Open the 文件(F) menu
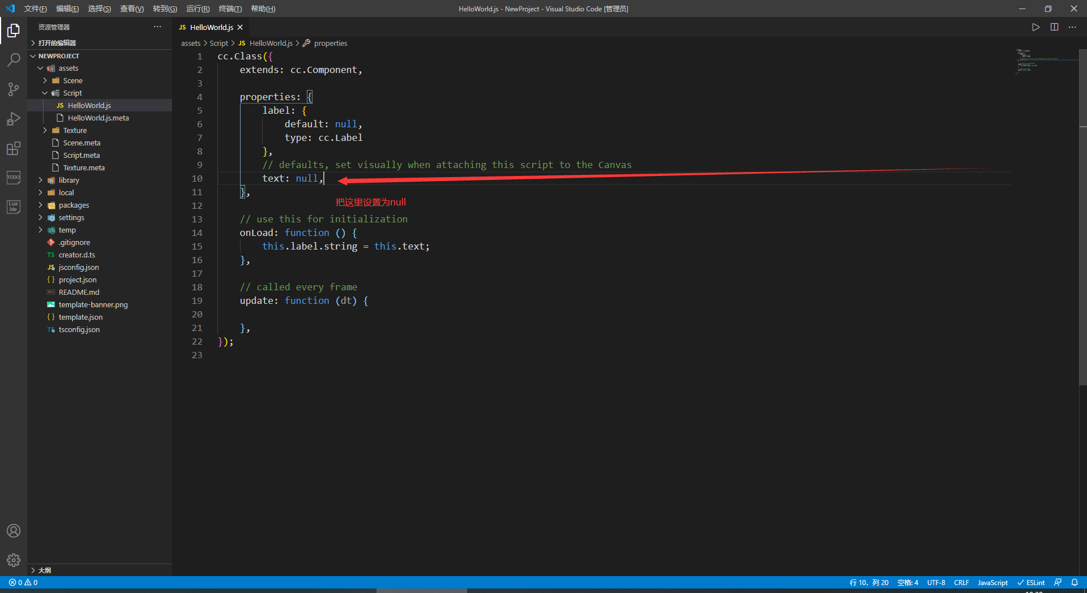 click(36, 8)
